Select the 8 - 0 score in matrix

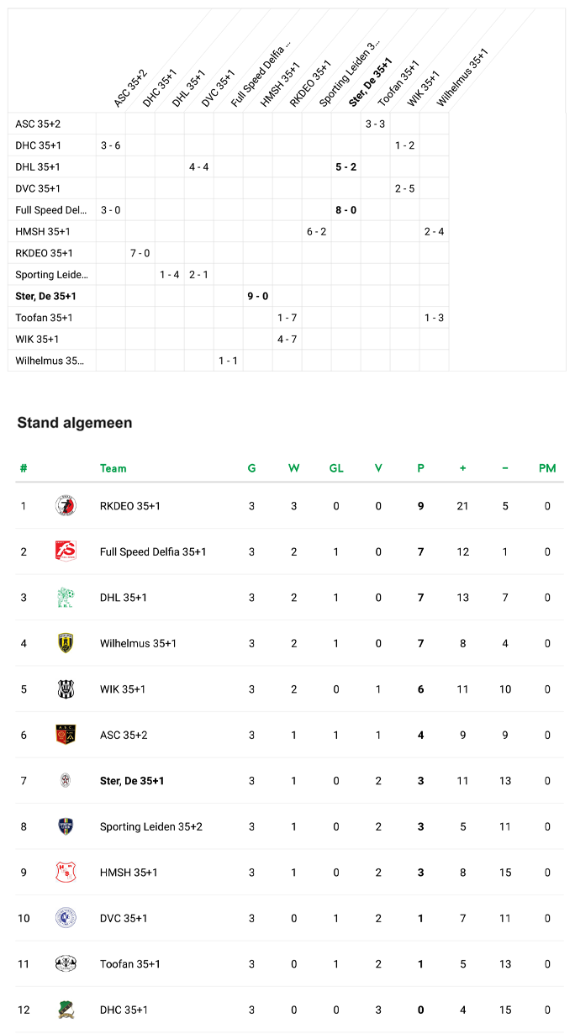pos(346,210)
